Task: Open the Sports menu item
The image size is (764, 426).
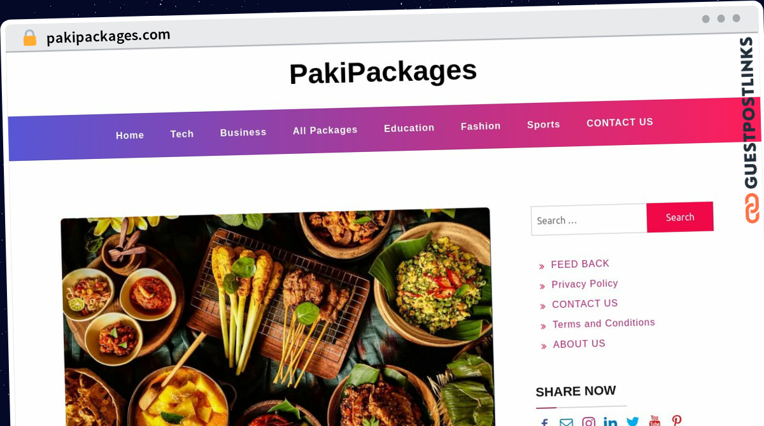Action: pyautogui.click(x=543, y=125)
